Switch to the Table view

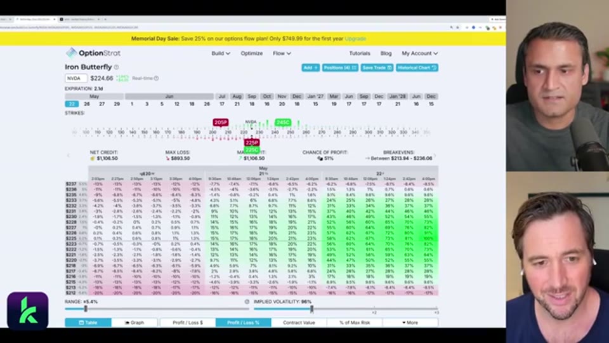point(88,323)
